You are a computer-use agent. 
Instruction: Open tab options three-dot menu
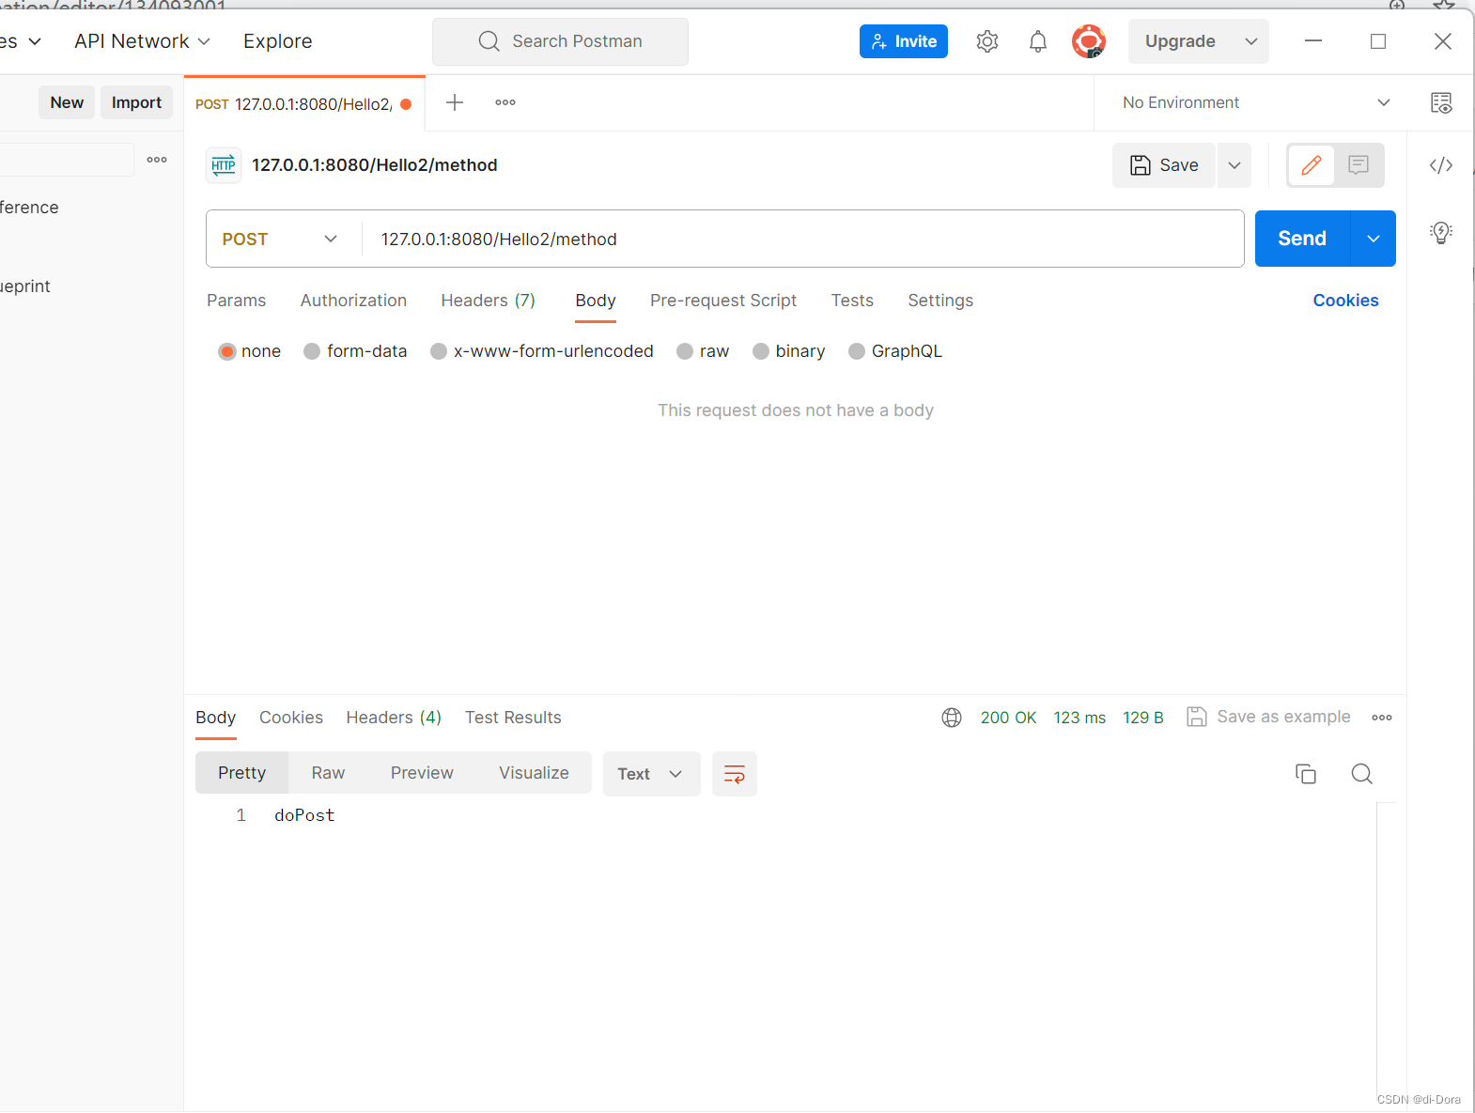point(505,102)
